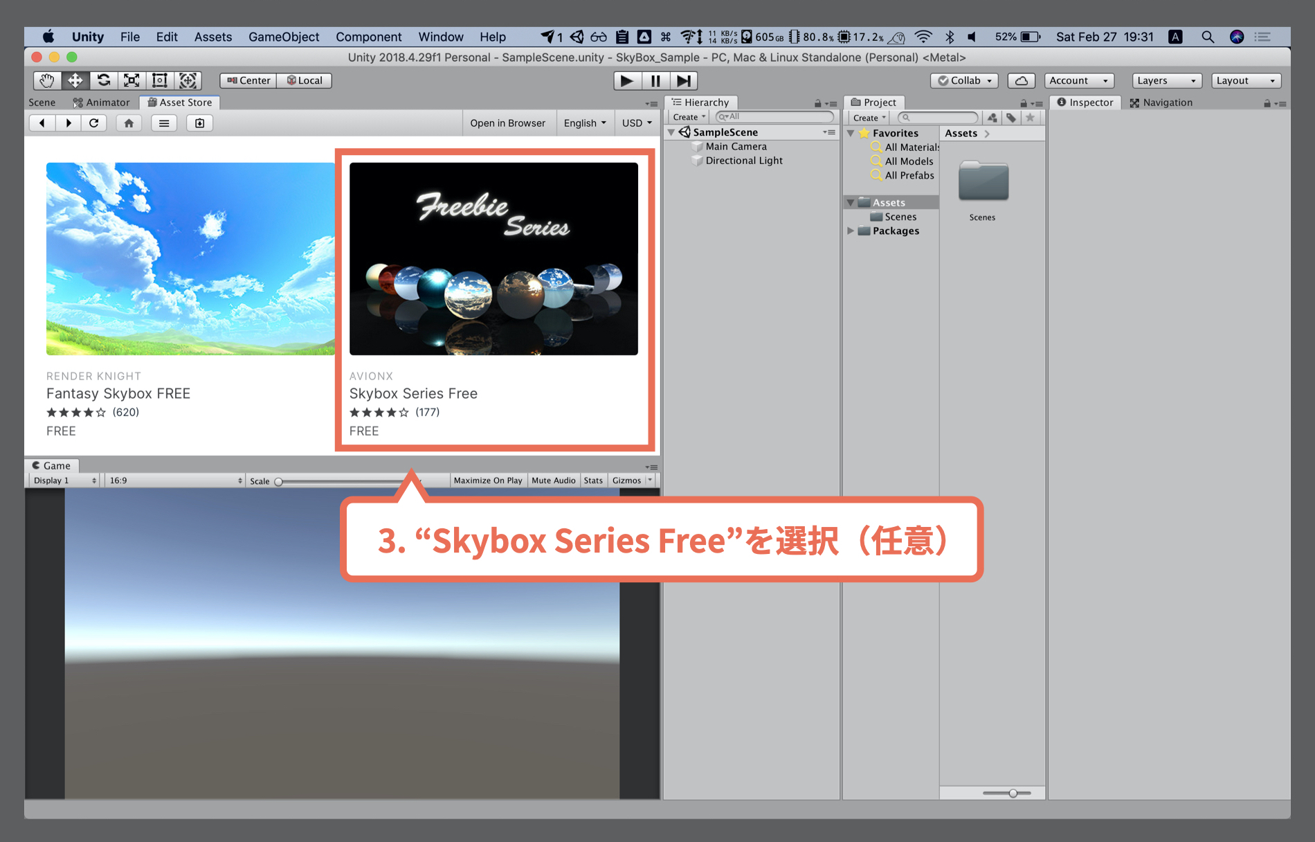Switch to the Scene tab
Image resolution: width=1315 pixels, height=842 pixels.
(42, 102)
